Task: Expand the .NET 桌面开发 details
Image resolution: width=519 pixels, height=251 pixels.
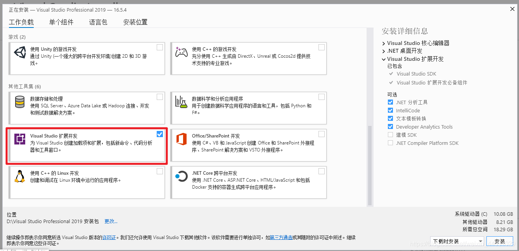Action: [384, 51]
